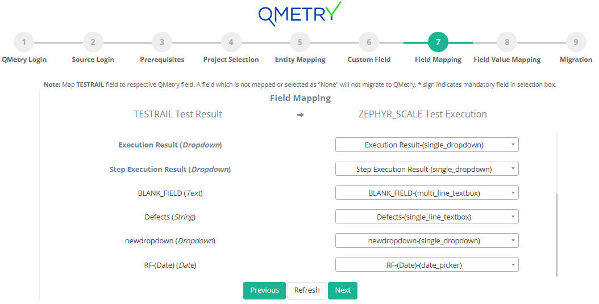
Task: Select the 'newdropdown (Dropdown)' label
Action: 170,241
